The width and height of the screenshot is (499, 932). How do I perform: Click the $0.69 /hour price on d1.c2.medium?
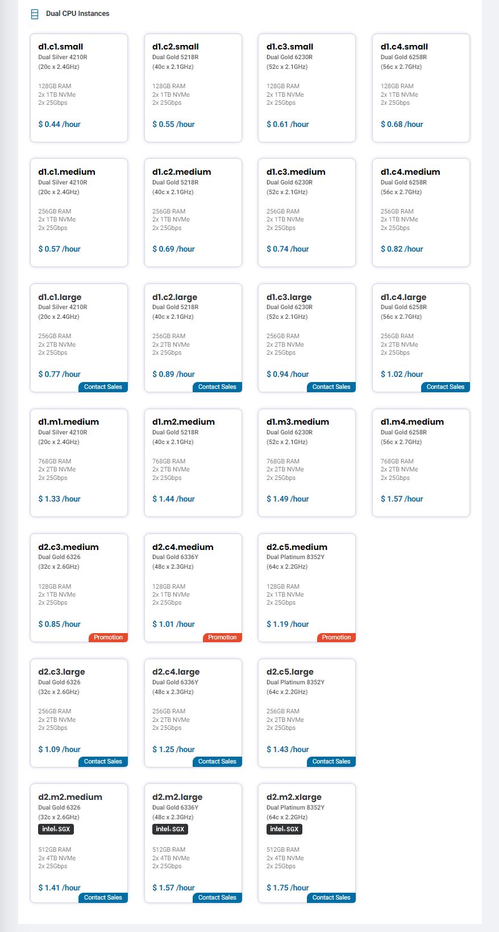pyautogui.click(x=173, y=249)
